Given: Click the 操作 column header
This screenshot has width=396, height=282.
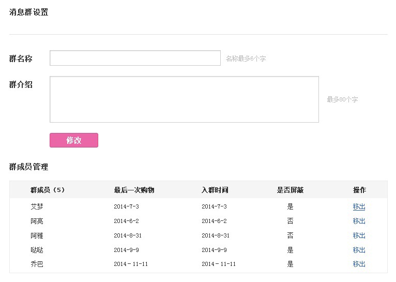Looking at the screenshot, I should pos(359,190).
